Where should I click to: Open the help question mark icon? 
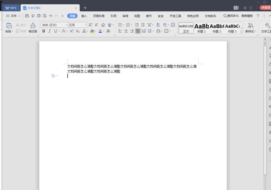click(258, 16)
